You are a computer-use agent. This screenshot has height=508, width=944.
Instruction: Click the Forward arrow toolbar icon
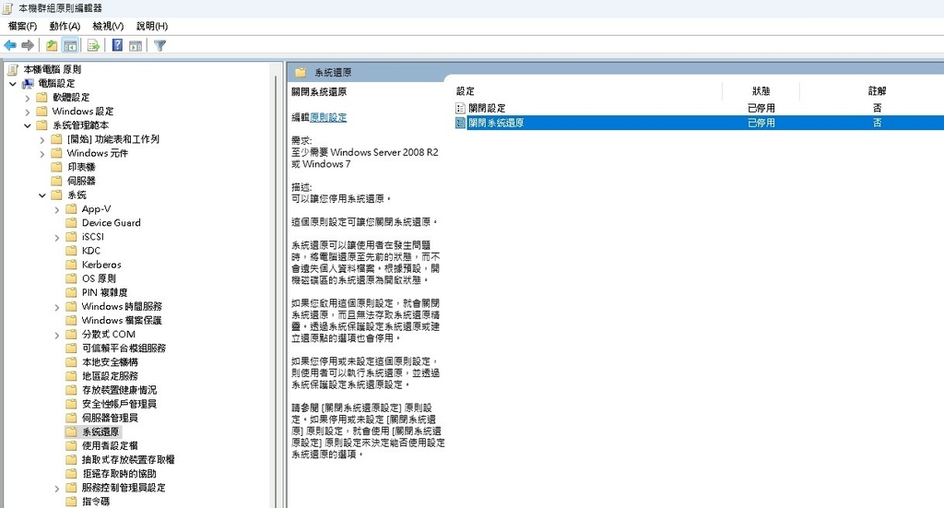point(28,45)
